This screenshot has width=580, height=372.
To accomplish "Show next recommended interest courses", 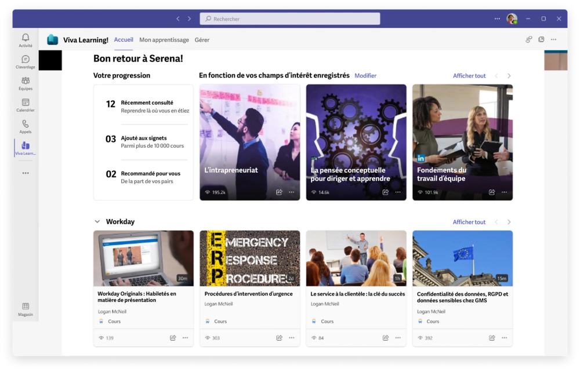I will click(x=509, y=76).
